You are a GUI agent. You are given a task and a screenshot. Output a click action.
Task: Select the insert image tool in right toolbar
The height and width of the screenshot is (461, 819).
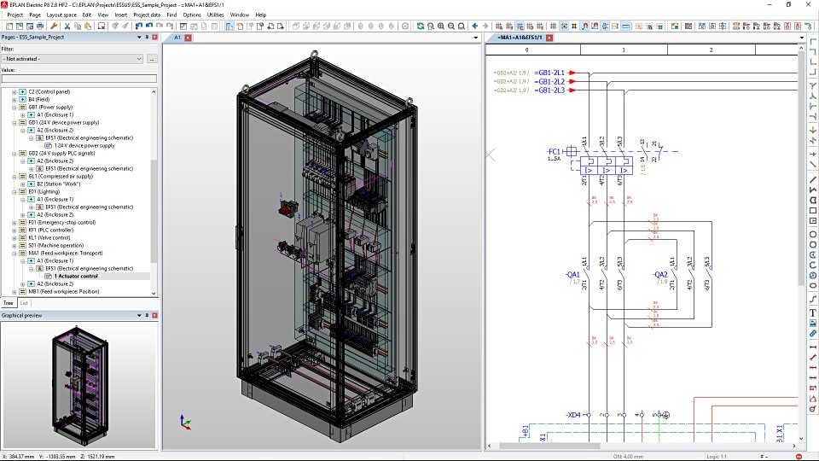pyautogui.click(x=813, y=323)
